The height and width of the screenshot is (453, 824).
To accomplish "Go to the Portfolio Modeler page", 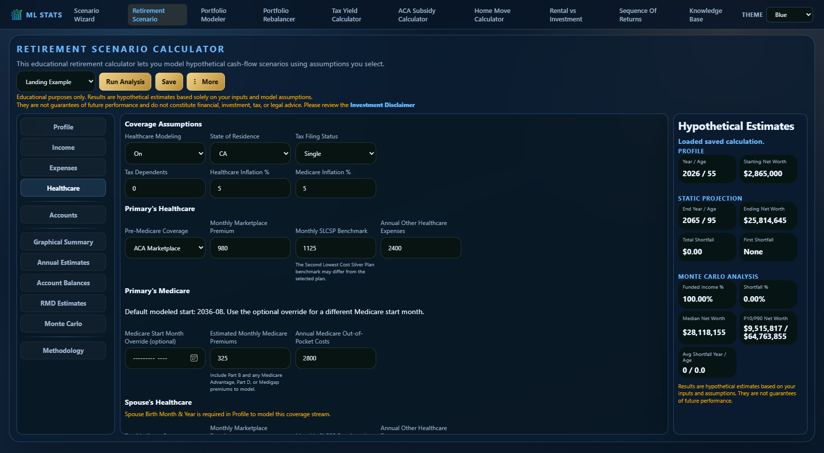I will pos(213,15).
